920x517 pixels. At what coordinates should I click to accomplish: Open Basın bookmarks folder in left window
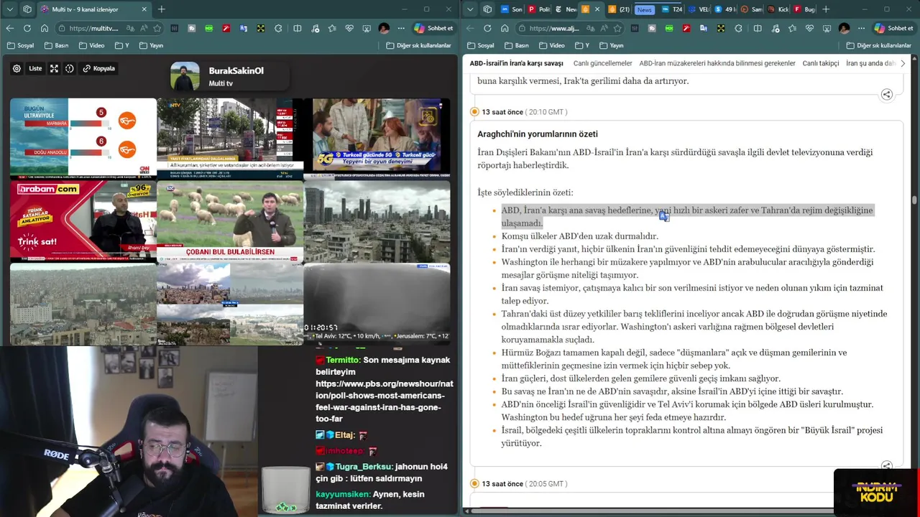56,45
